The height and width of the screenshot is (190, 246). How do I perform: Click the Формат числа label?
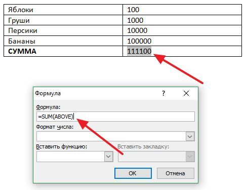point(55,127)
